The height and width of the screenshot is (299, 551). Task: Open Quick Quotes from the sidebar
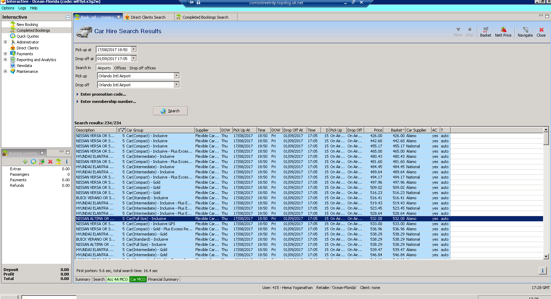click(28, 36)
